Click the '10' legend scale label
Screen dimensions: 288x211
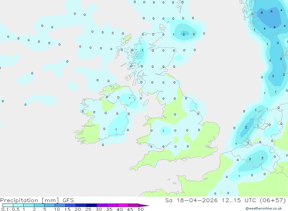coord(57,209)
